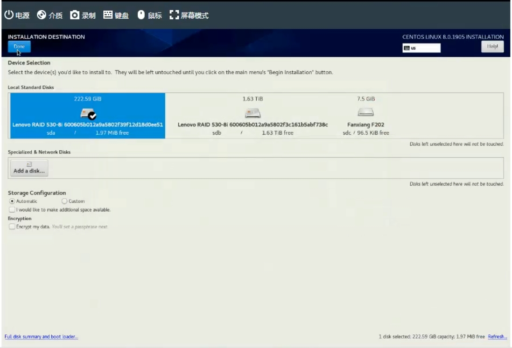The width and height of the screenshot is (512, 348).
Task: Open the media (介质) disc icon
Action: click(x=42, y=14)
